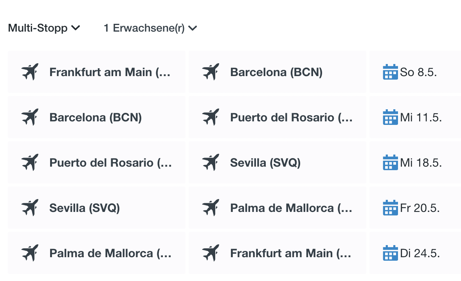461x281 pixels.
Task: Open the Multi-Stopp trip type dropdown
Action: click(44, 28)
